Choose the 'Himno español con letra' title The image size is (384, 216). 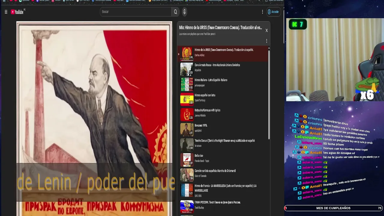click(205, 95)
